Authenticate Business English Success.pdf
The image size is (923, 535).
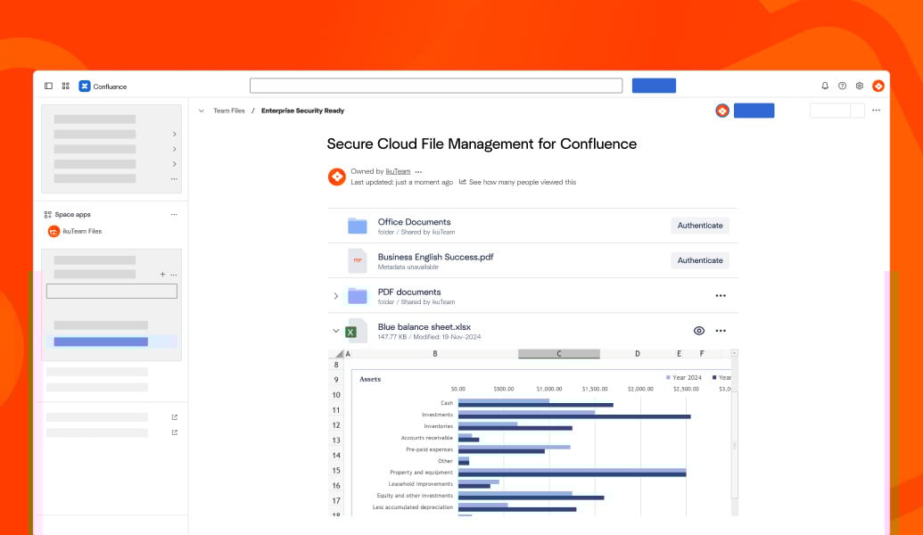pyautogui.click(x=699, y=260)
